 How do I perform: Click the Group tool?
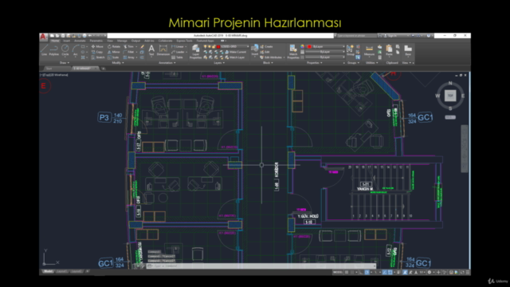pyautogui.click(x=351, y=50)
